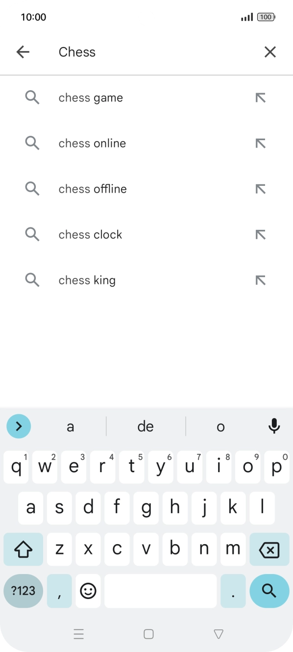293x652 pixels.
Task: Tap the keyboard's search key to submit
Action: point(269,591)
